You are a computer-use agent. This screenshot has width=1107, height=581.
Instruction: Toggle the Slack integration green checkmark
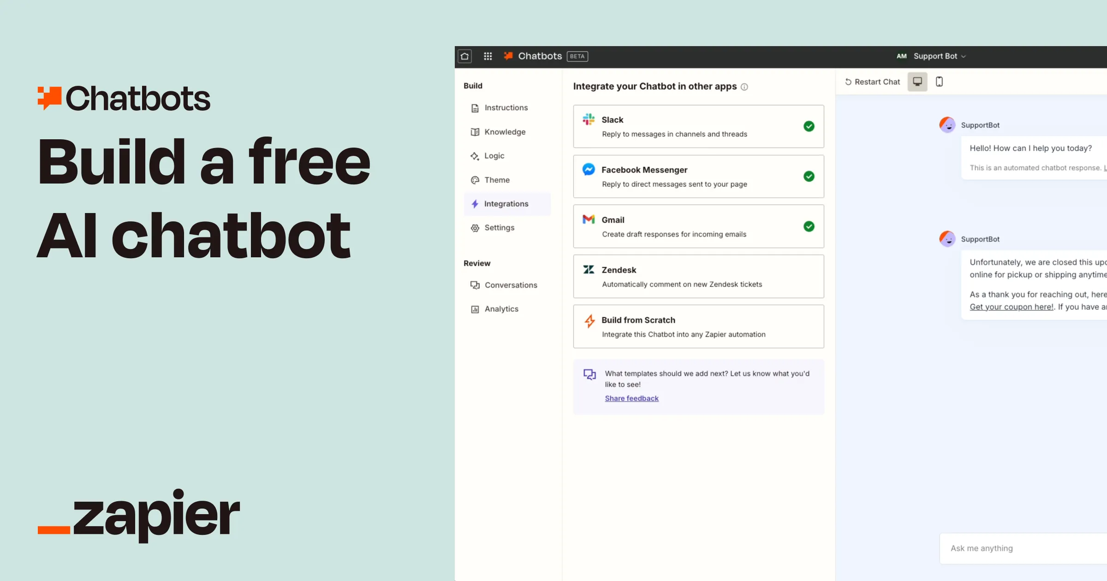(809, 126)
